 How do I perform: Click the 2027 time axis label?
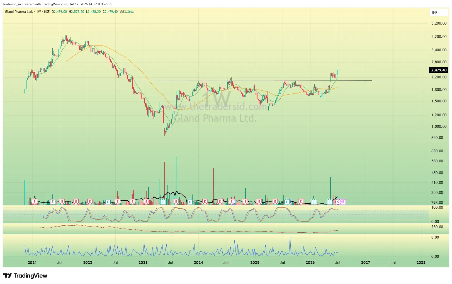tap(366, 263)
